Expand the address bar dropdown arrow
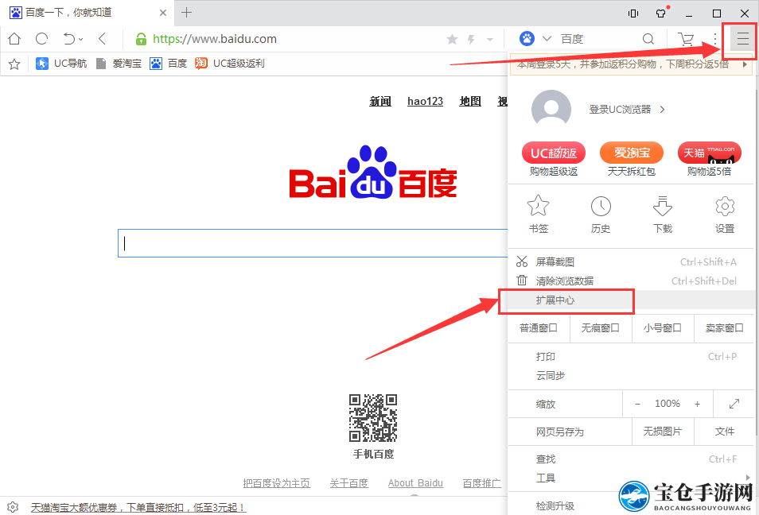Image resolution: width=759 pixels, height=515 pixels. coord(490,39)
